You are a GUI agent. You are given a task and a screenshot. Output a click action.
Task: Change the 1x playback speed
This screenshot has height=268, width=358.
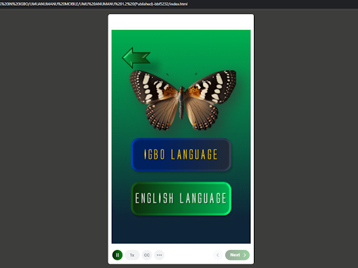(132, 255)
